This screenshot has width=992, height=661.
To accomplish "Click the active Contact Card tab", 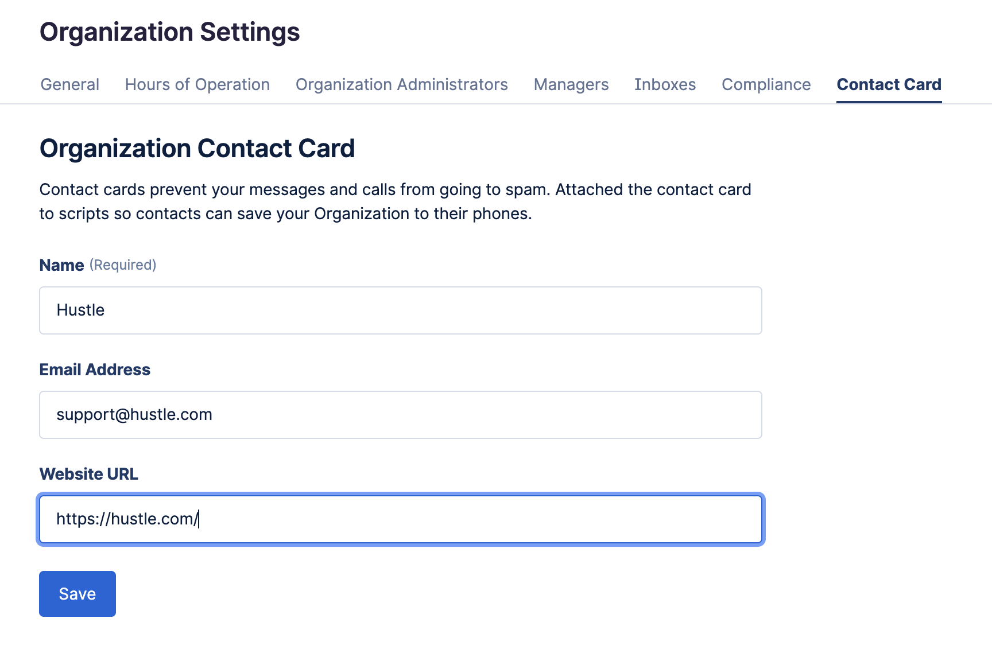I will 889,84.
